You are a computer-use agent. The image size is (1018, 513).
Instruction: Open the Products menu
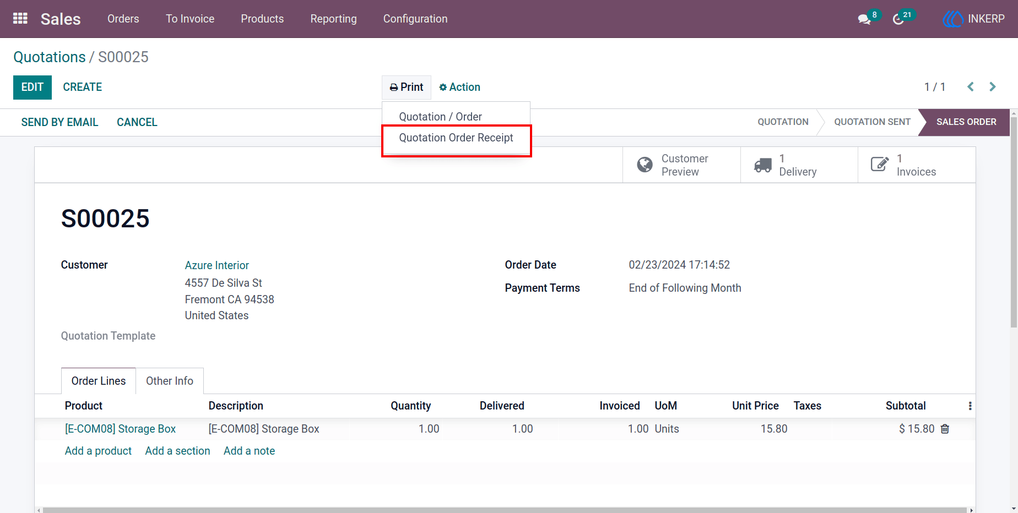[262, 19]
